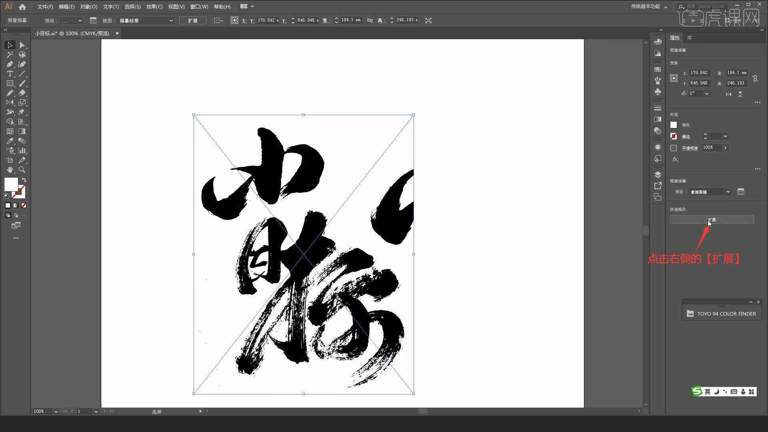Select the Zoom tool
768x432 pixels.
22,169
